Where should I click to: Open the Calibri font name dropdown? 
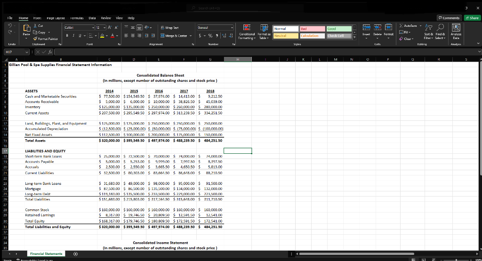point(93,28)
